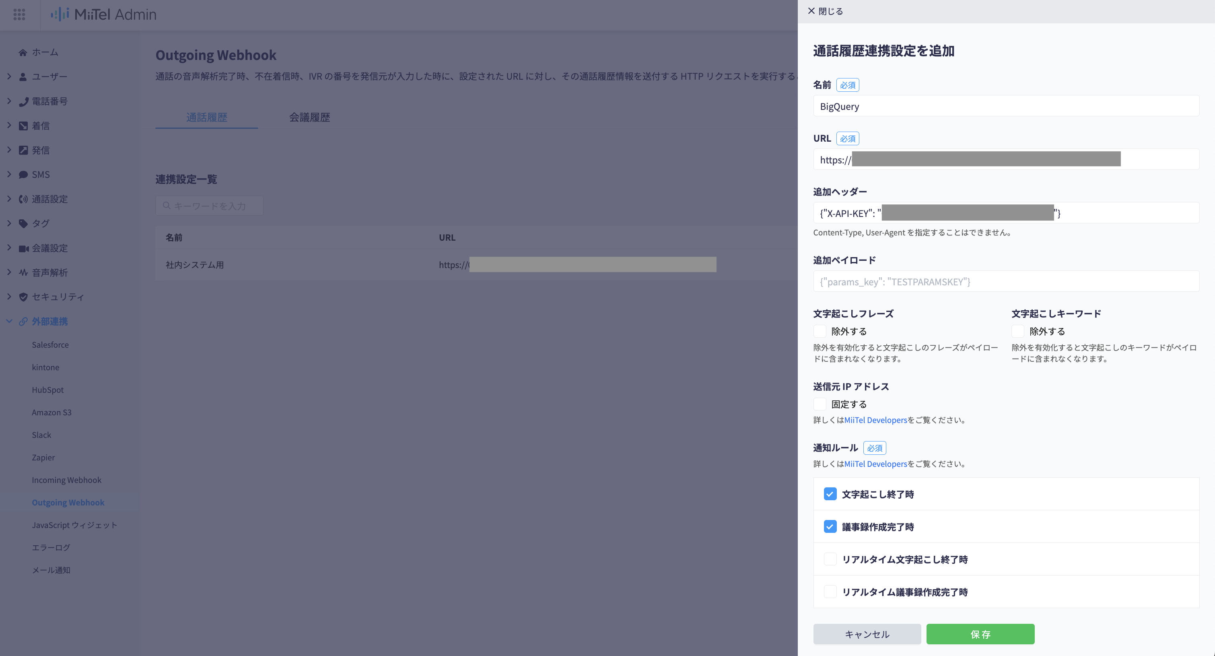This screenshot has height=656, width=1215.
Task: Open MiiTel Developers link under 通知ルール
Action: (x=875, y=464)
